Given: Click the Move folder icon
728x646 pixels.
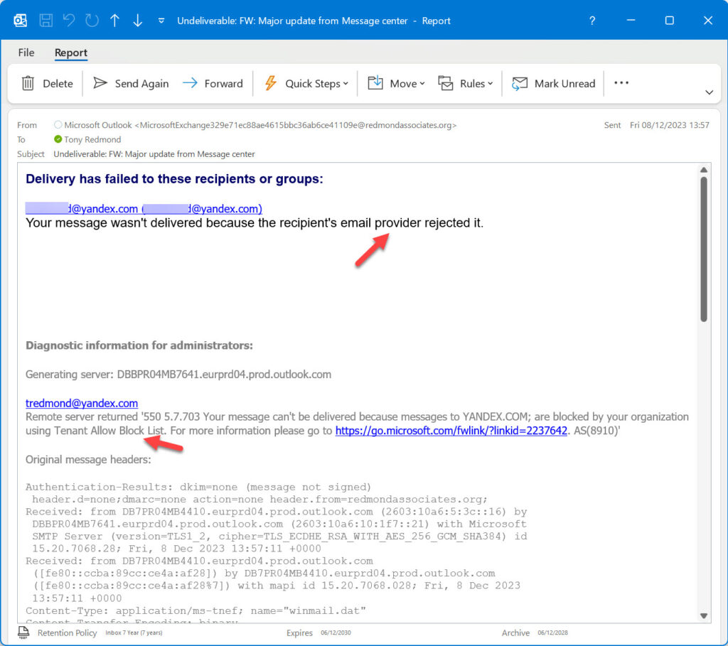Looking at the screenshot, I should (x=375, y=83).
